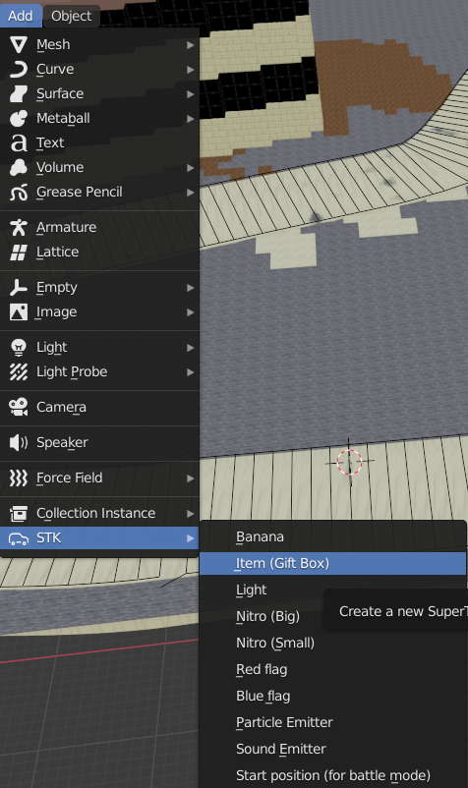Expand the Metaball submenu arrow

190,119
